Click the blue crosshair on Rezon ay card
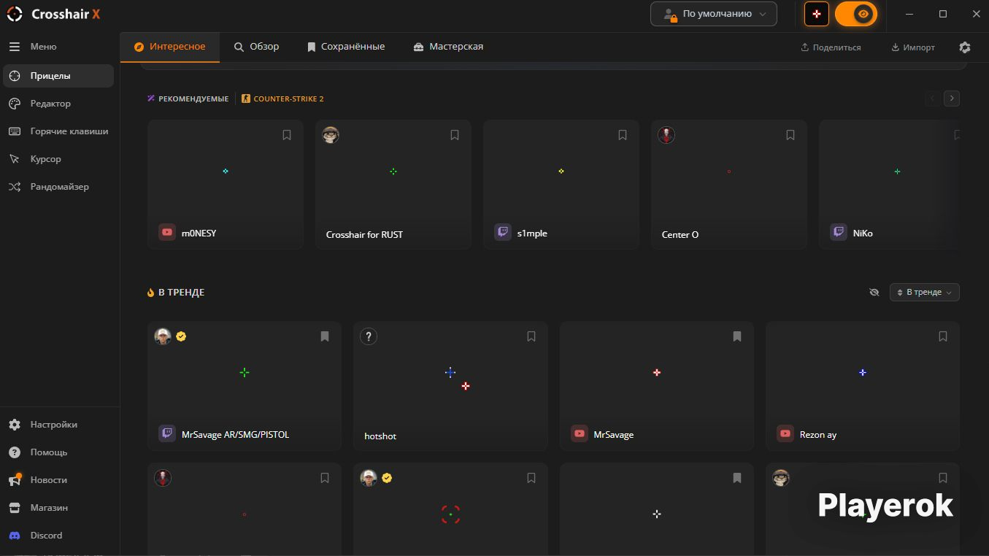Viewport: 989px width, 556px height. coord(863,373)
